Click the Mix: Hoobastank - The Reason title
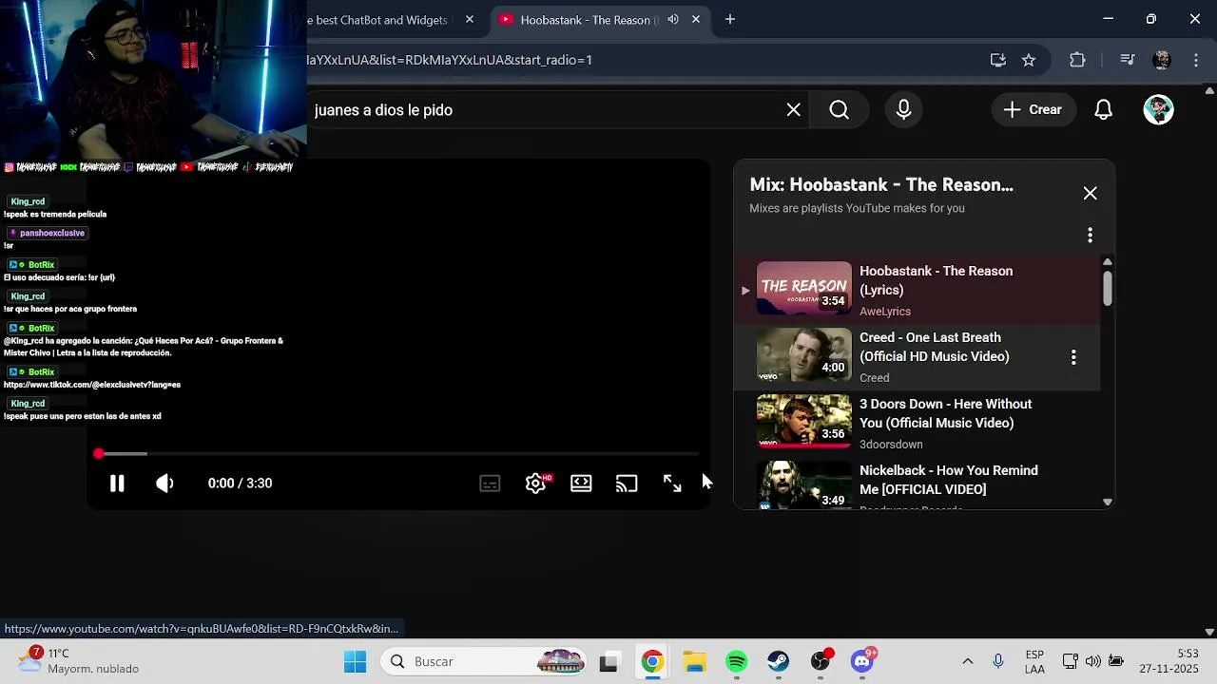1217x684 pixels. coord(881,185)
